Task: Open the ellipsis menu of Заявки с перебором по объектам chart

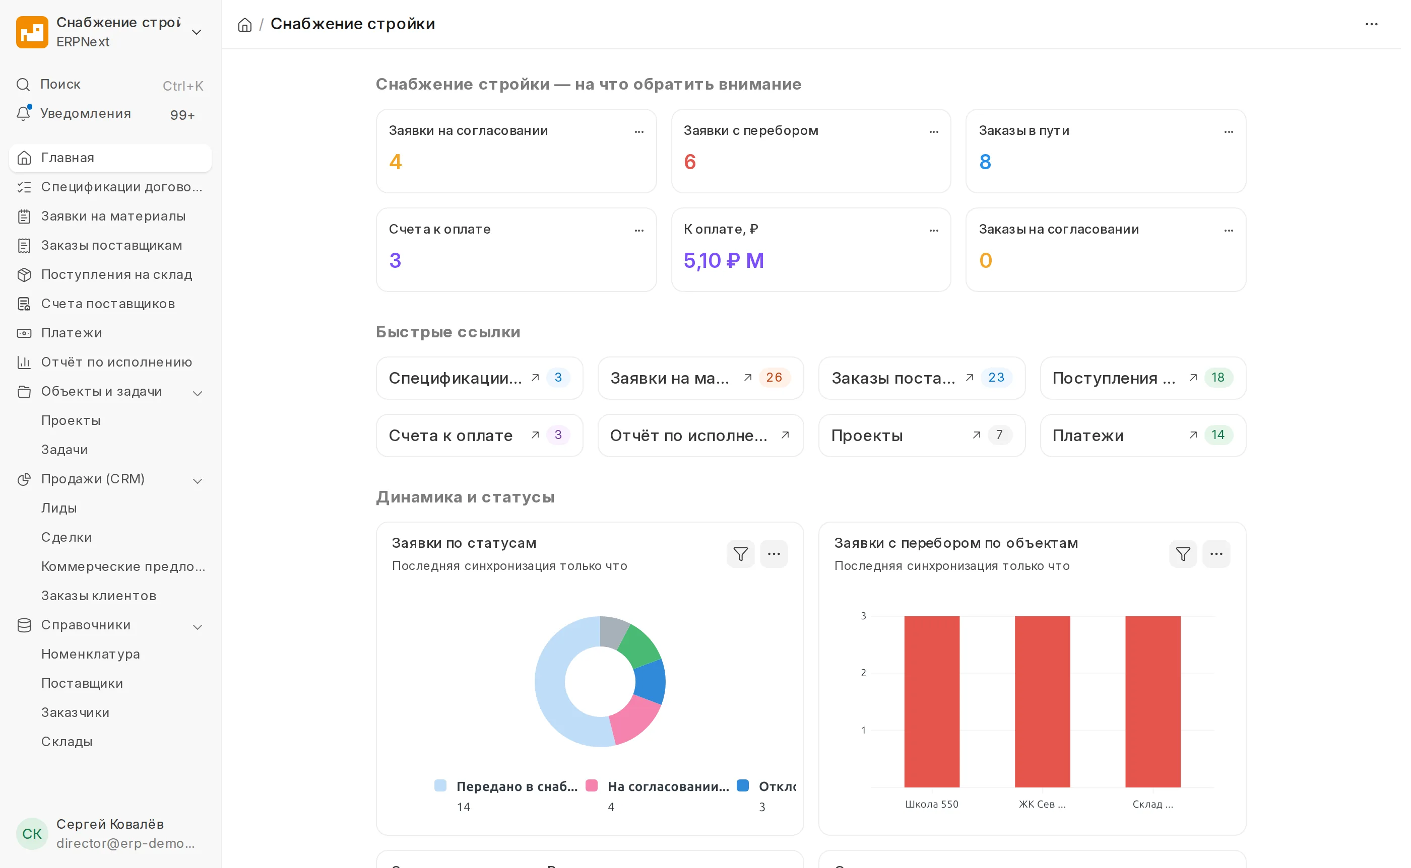Action: click(x=1226, y=557)
